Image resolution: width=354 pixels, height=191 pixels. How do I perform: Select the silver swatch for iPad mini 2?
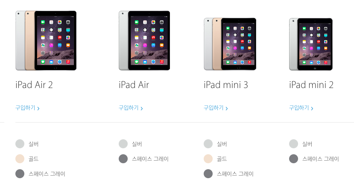click(x=293, y=144)
